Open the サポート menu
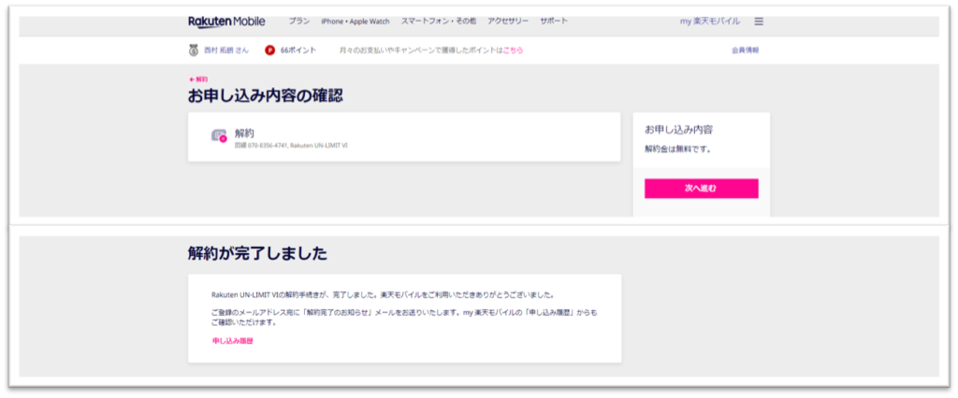The width and height of the screenshot is (958, 398). pos(554,21)
